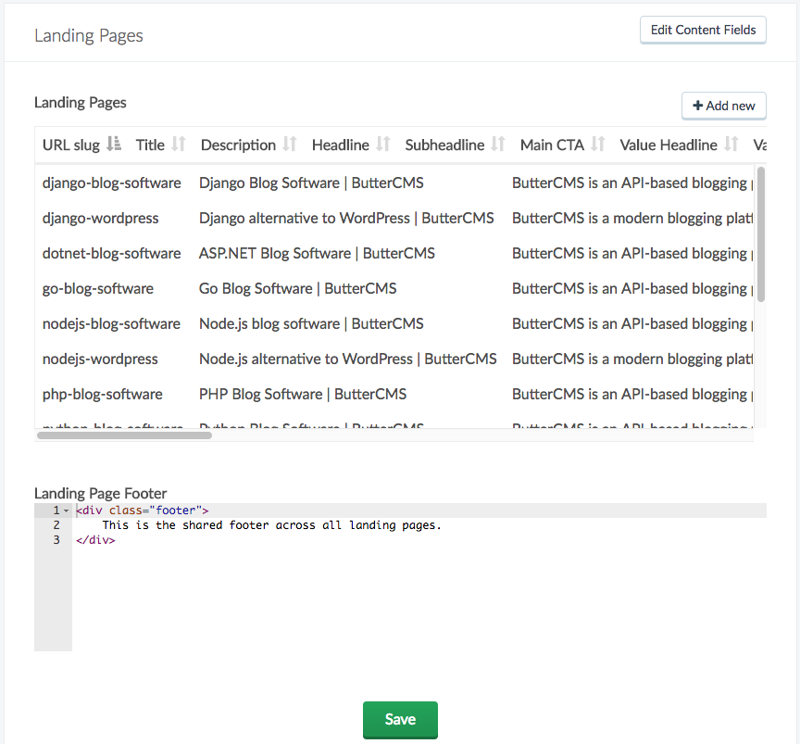This screenshot has width=800, height=744.
Task: Open title 'Node.js alternative to WordPress | ButterCMS'
Action: pos(348,359)
